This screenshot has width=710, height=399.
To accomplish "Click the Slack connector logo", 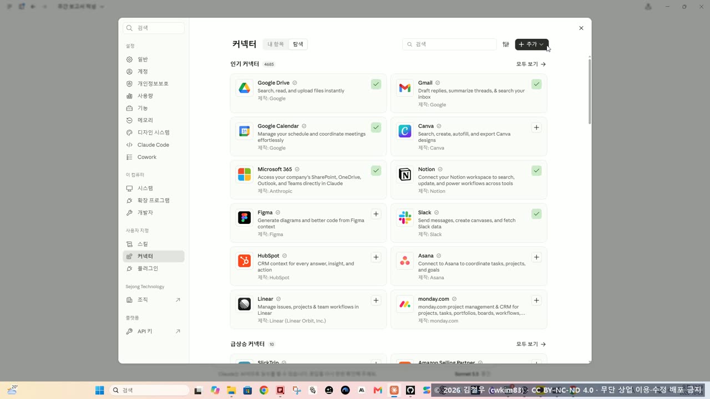I will [x=405, y=217].
